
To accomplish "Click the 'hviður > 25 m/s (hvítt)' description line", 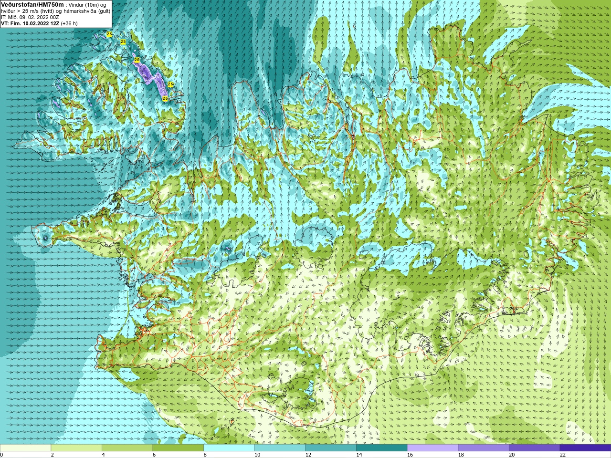I will (x=29, y=11).
